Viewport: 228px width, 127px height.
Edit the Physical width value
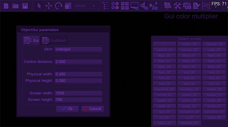click(x=79, y=74)
